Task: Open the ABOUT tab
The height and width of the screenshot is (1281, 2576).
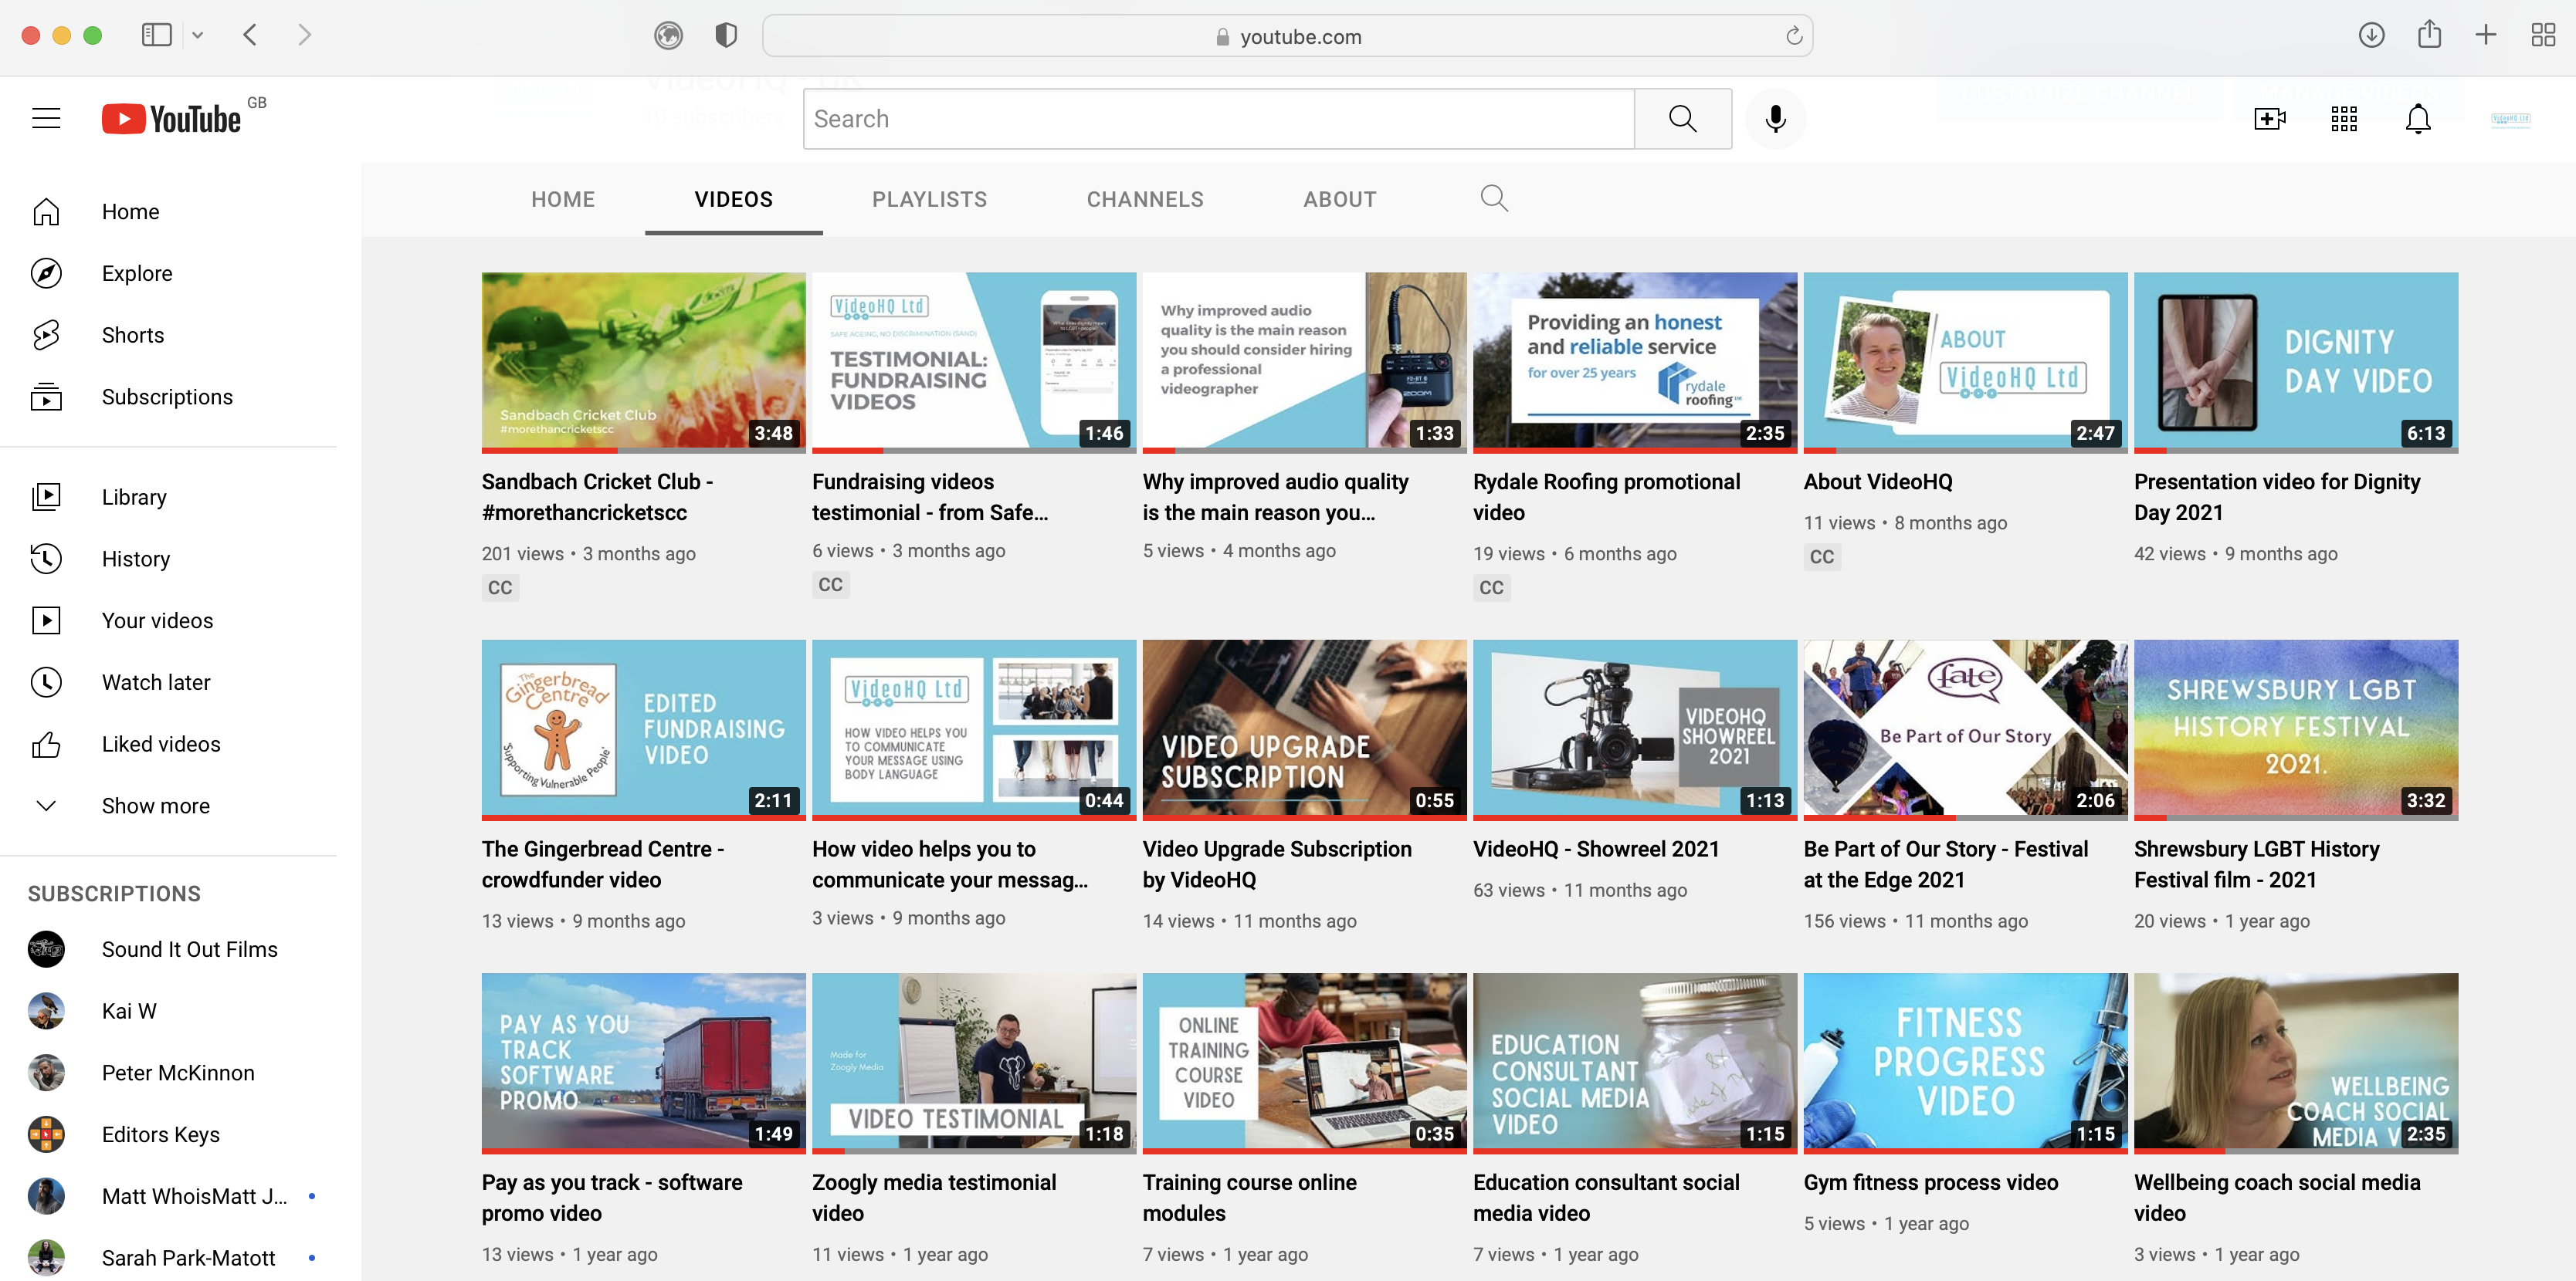Action: coord(1340,200)
